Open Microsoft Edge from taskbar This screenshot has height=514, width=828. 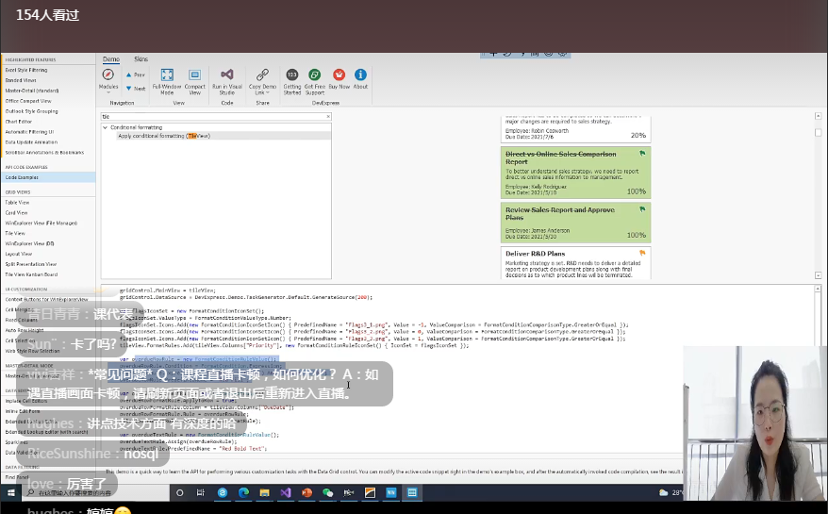[x=243, y=492]
